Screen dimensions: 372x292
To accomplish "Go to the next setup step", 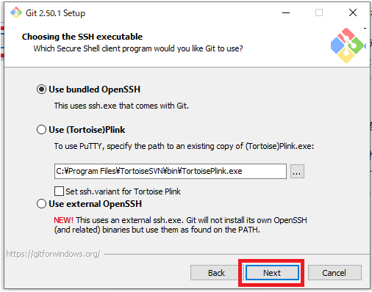I will click(272, 273).
